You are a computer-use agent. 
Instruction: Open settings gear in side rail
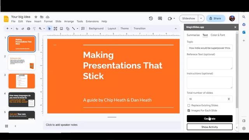[244, 128]
